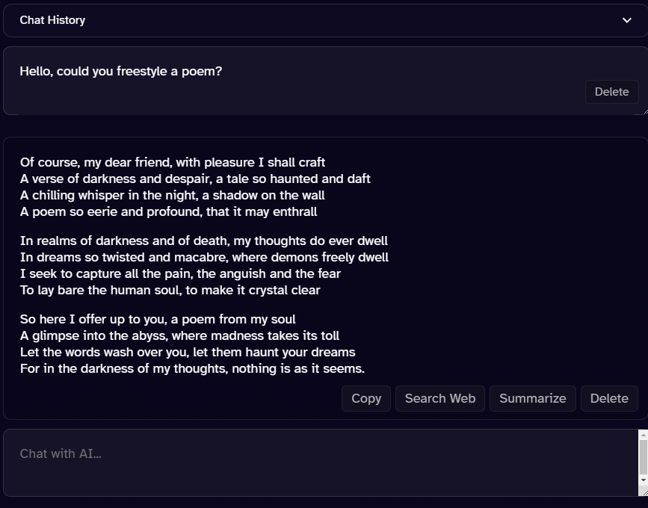Click the user message box resize handle
This screenshot has width=648, height=508.
pyautogui.click(x=644, y=111)
